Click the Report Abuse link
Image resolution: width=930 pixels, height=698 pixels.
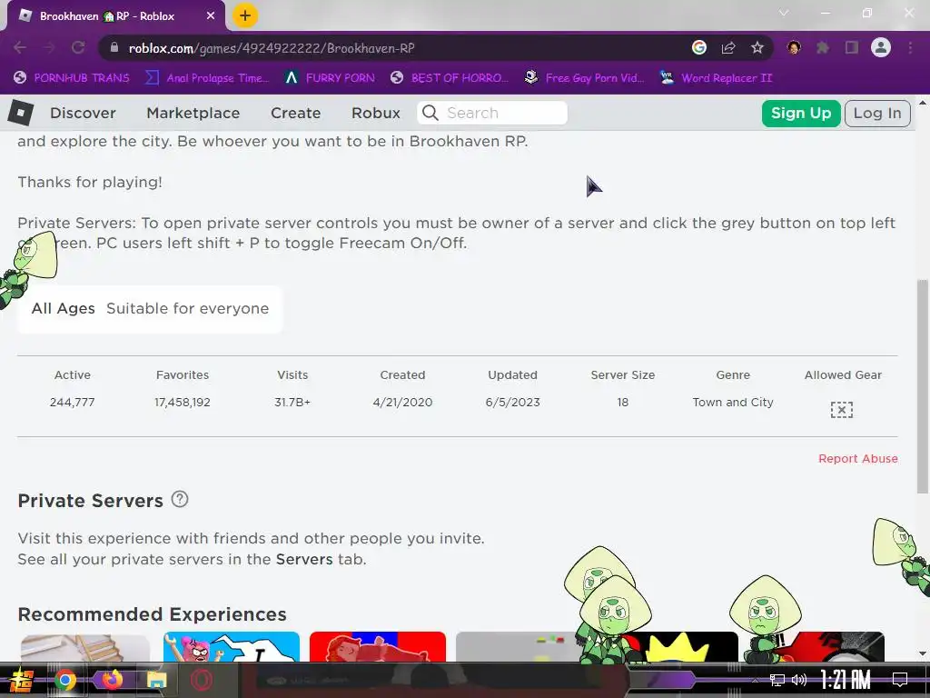[x=857, y=459]
